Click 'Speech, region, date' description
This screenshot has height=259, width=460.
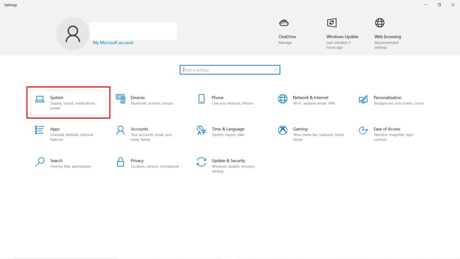click(x=228, y=135)
